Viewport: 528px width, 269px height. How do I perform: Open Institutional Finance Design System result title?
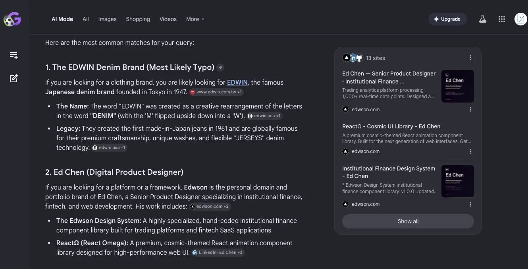click(389, 172)
